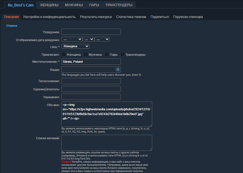Select the Статистика токенов tab

131,17
